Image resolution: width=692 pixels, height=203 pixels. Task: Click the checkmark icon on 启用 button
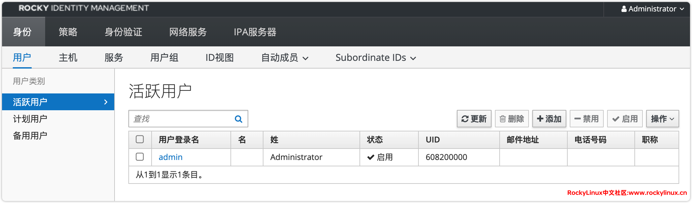pyautogui.click(x=616, y=119)
